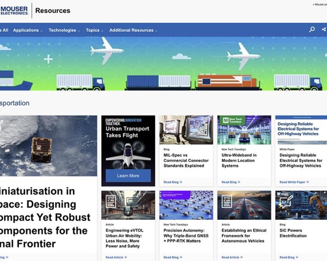Click Read Blog under Precision Autonomy card
The width and height of the screenshot is (327, 261).
[173, 257]
